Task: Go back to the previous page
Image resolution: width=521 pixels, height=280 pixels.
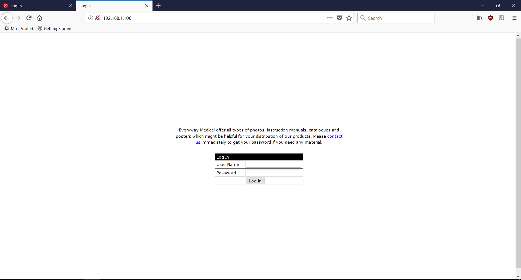Action: (x=7, y=18)
